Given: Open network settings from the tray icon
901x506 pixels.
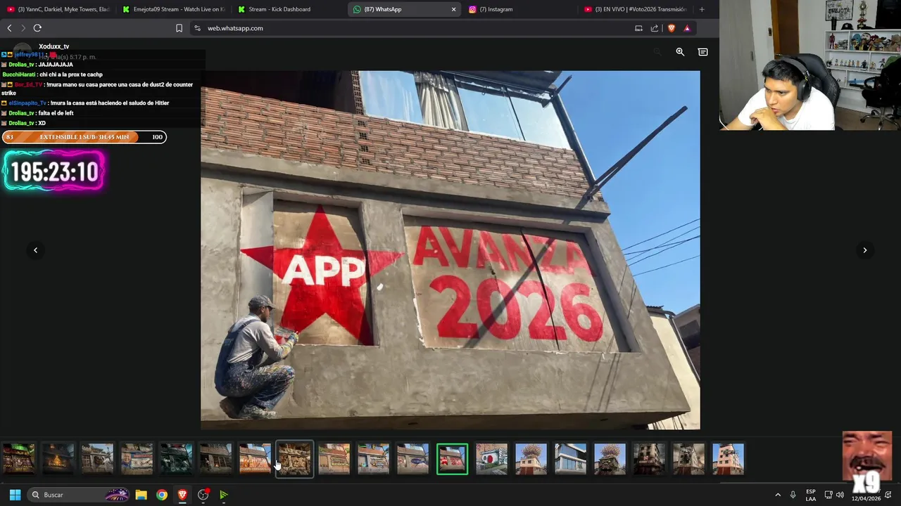Looking at the screenshot, I should [828, 495].
